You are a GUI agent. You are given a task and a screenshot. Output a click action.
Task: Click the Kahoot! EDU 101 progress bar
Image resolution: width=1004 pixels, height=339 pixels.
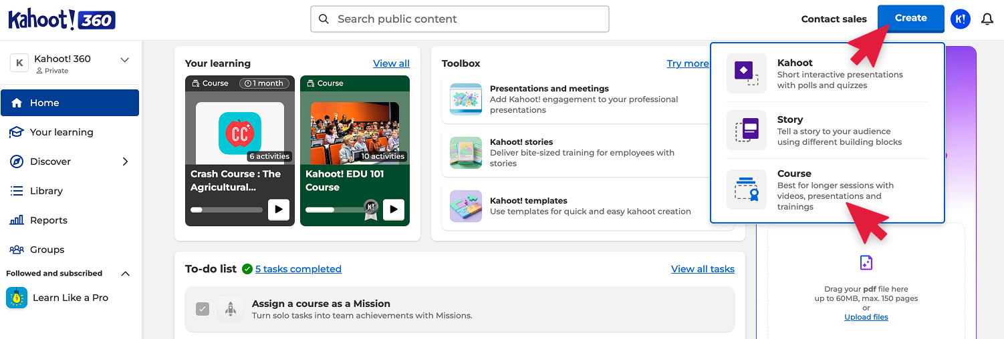pyautogui.click(x=334, y=210)
